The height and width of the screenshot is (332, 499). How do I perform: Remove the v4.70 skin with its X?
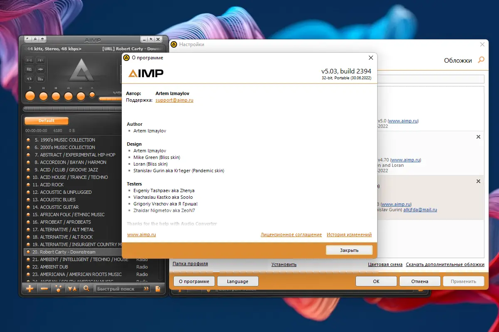478,137
